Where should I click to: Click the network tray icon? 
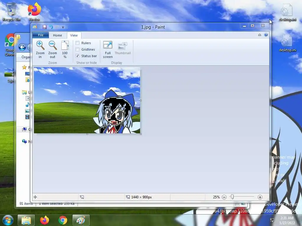point(272,220)
